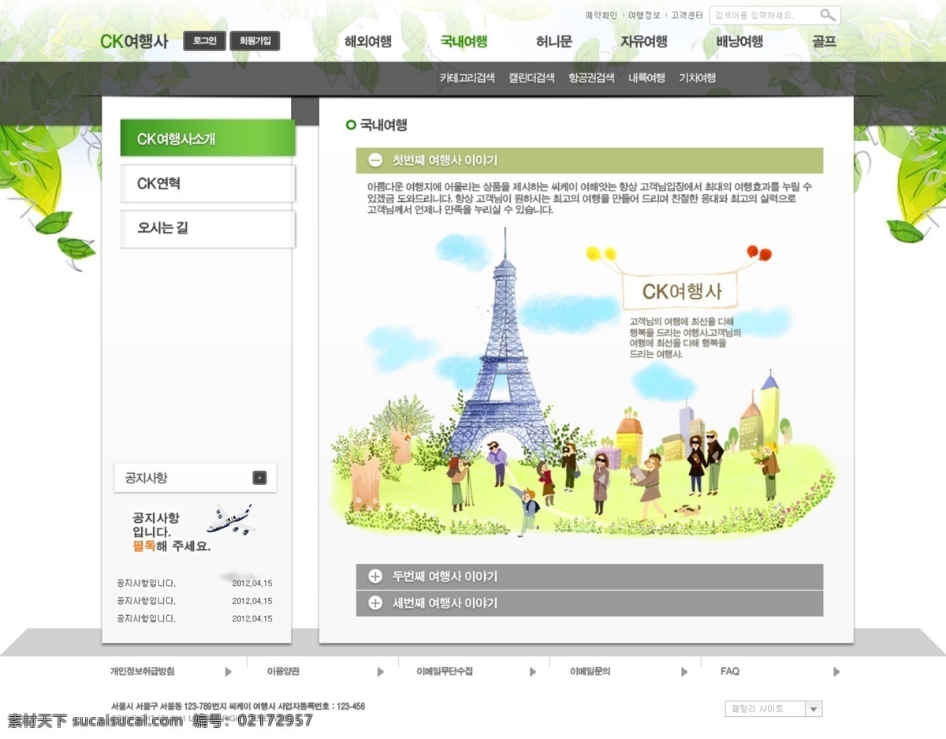Click the 국내여행 page heading
The image size is (946, 739).
(383, 125)
